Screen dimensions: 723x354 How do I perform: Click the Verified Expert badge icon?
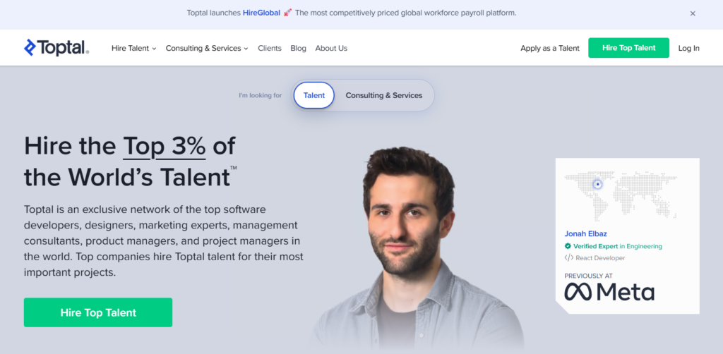pos(568,246)
